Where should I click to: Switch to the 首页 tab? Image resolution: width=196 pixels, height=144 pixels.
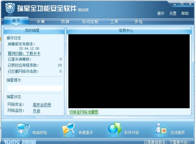[x=16, y=21]
